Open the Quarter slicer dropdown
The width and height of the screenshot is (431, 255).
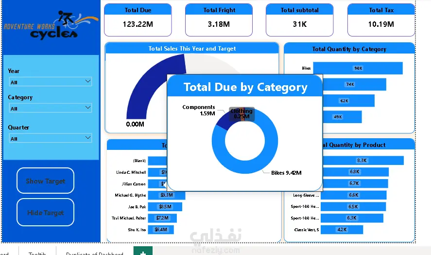click(x=51, y=138)
